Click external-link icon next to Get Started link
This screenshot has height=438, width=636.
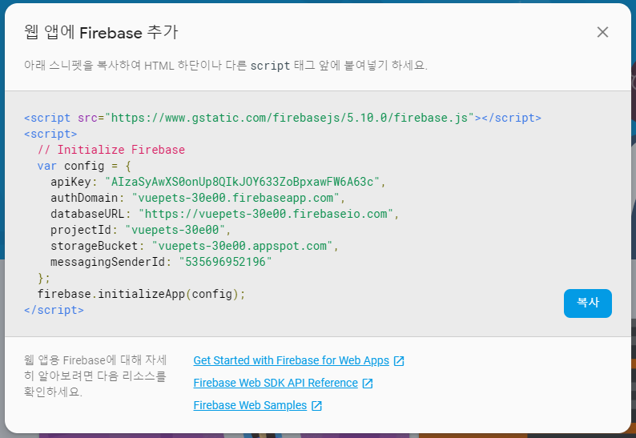pyautogui.click(x=399, y=361)
